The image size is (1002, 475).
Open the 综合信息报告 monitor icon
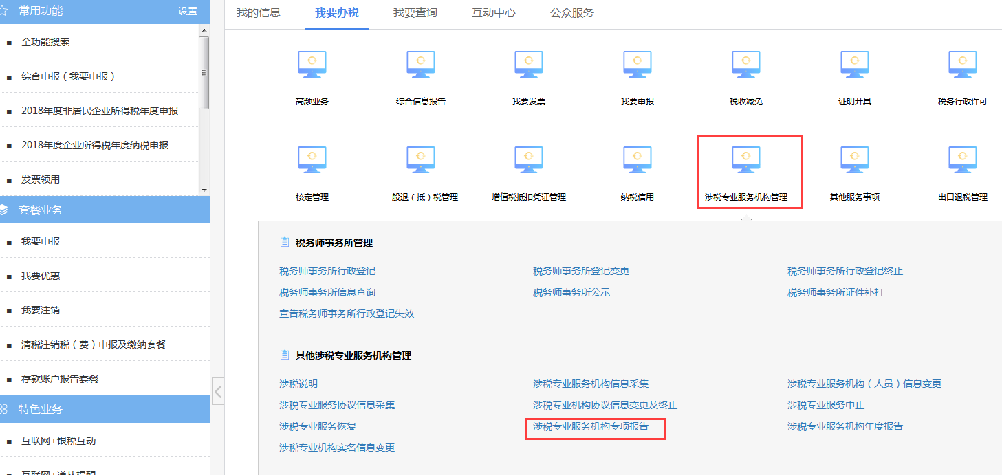(421, 64)
